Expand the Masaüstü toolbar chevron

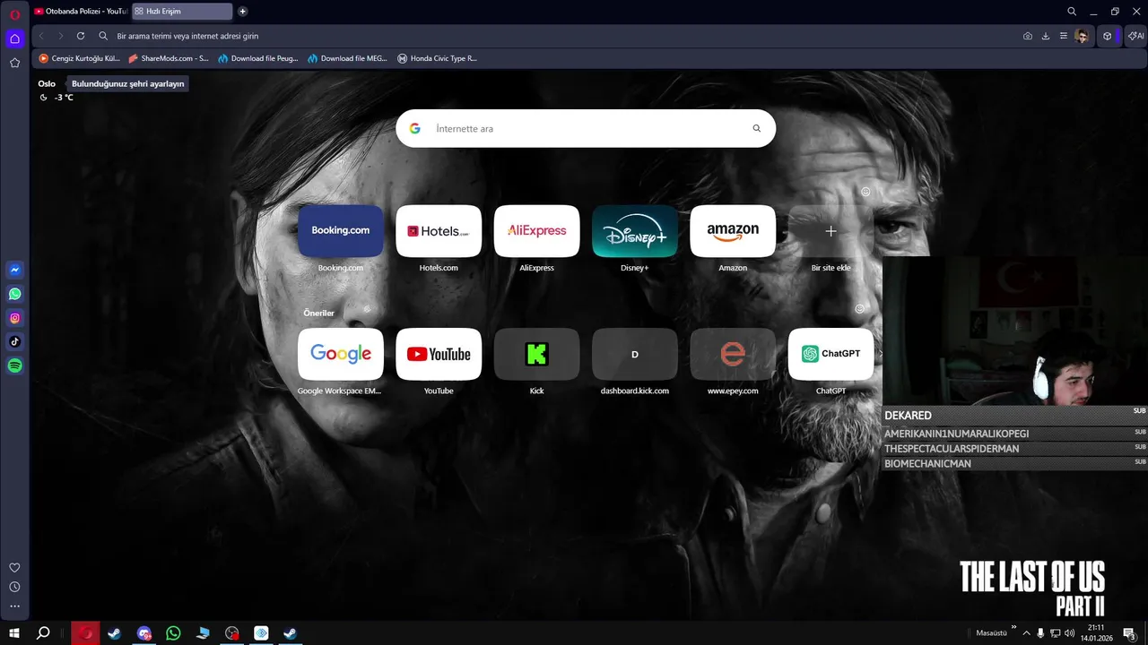point(1014,628)
